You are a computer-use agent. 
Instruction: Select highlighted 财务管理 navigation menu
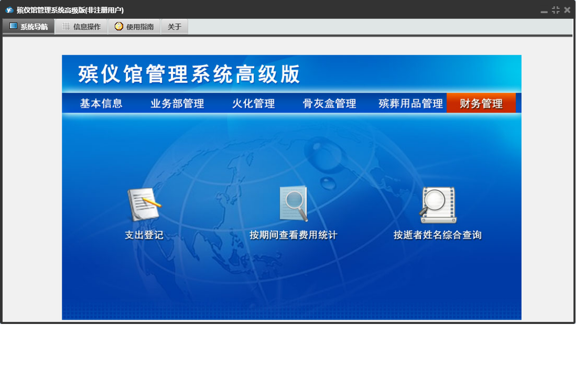[481, 103]
